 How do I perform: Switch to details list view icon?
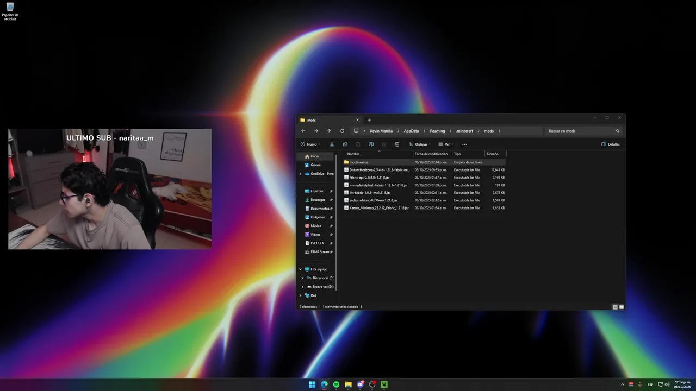pyautogui.click(x=615, y=307)
